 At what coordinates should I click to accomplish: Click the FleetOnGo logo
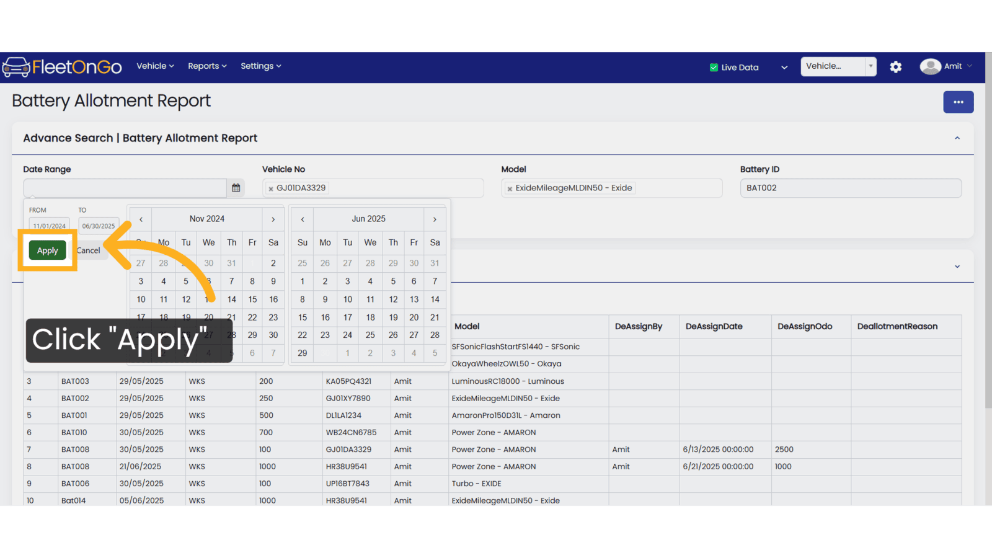[x=62, y=67]
